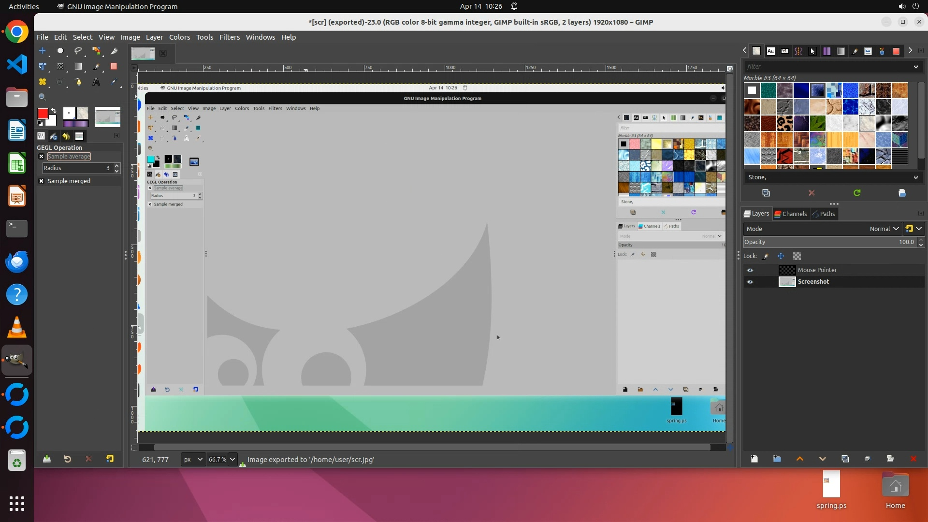Select the Move tool

click(x=43, y=51)
